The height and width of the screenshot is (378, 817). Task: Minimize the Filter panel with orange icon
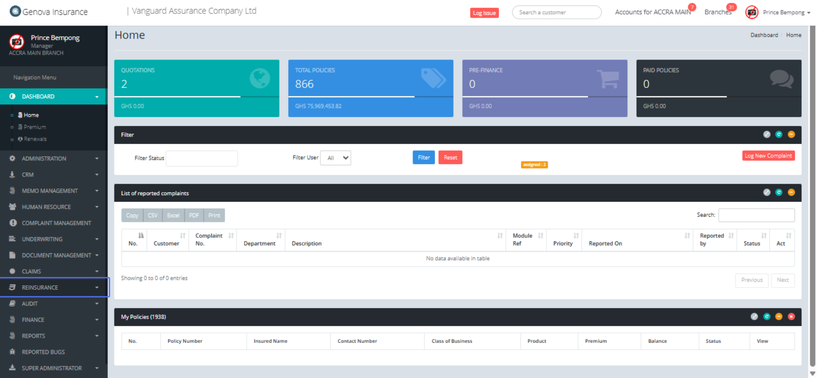click(791, 134)
